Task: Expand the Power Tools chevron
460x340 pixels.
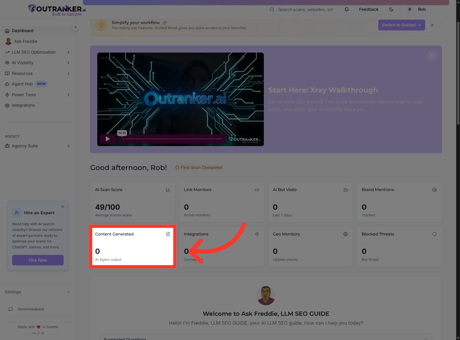Action: tap(68, 95)
